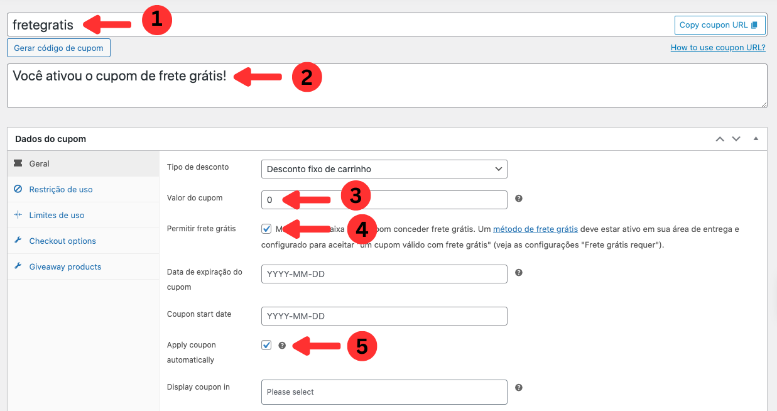Open the Geral tab
Viewport: 777px width, 411px height.
click(x=40, y=163)
